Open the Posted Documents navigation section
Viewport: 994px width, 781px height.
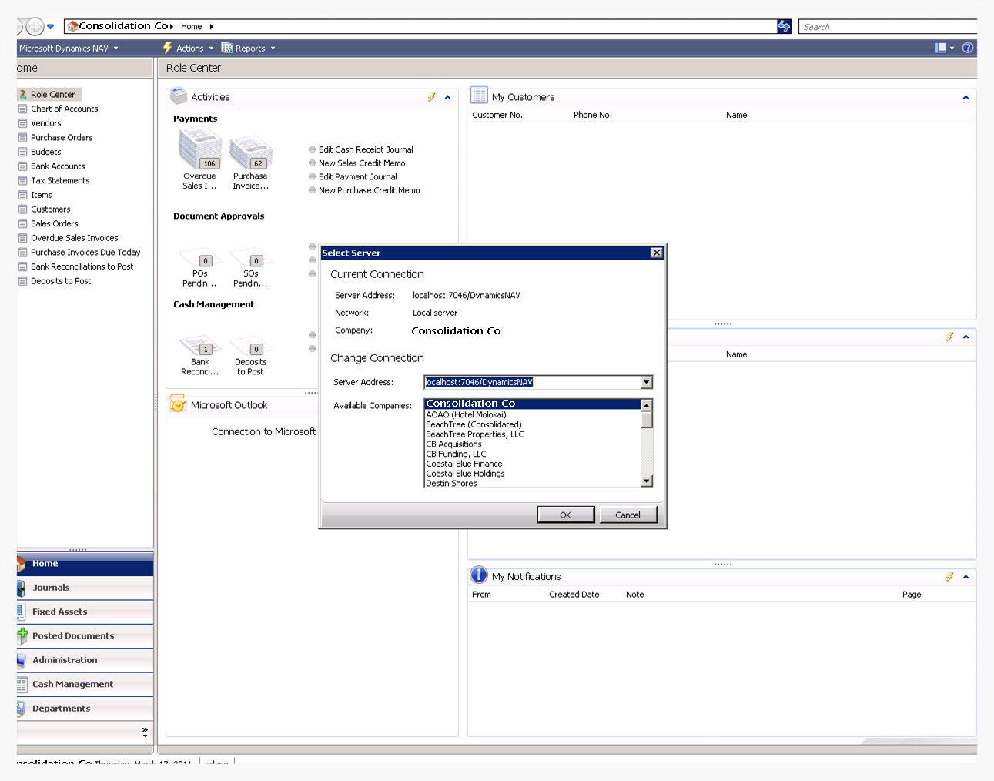point(85,635)
